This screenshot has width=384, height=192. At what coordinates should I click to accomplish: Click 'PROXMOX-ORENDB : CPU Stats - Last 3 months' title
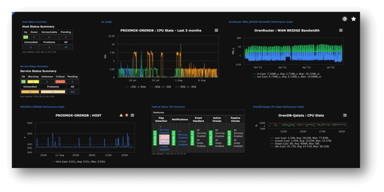click(161, 30)
